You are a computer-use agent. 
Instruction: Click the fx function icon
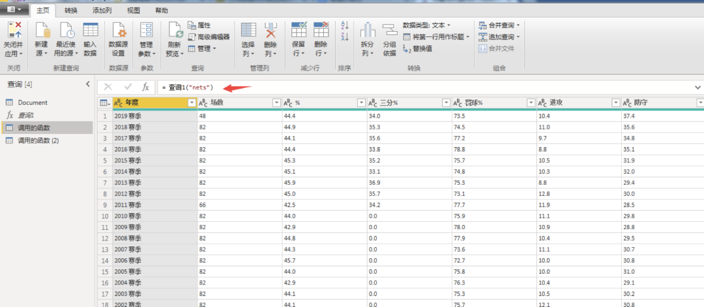pos(145,87)
